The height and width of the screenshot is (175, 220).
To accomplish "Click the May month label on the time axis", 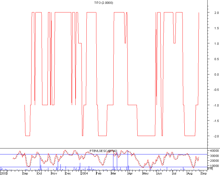I will (146, 173).
